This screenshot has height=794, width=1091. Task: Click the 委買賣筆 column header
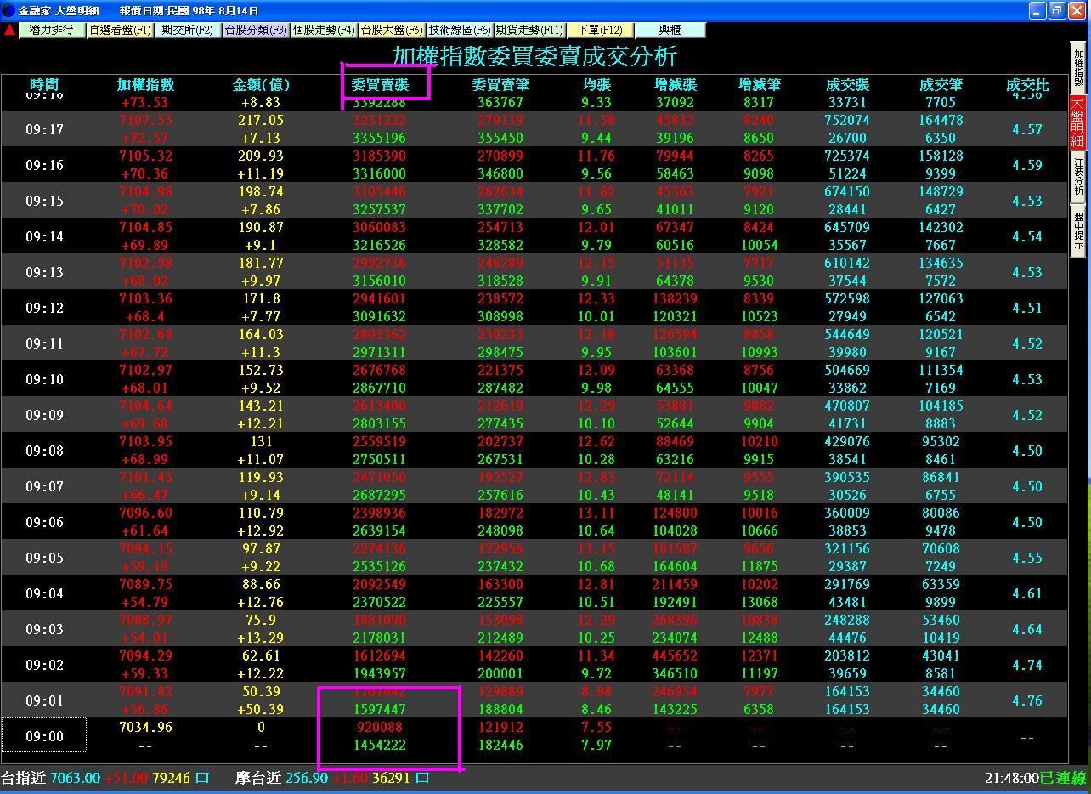click(500, 84)
